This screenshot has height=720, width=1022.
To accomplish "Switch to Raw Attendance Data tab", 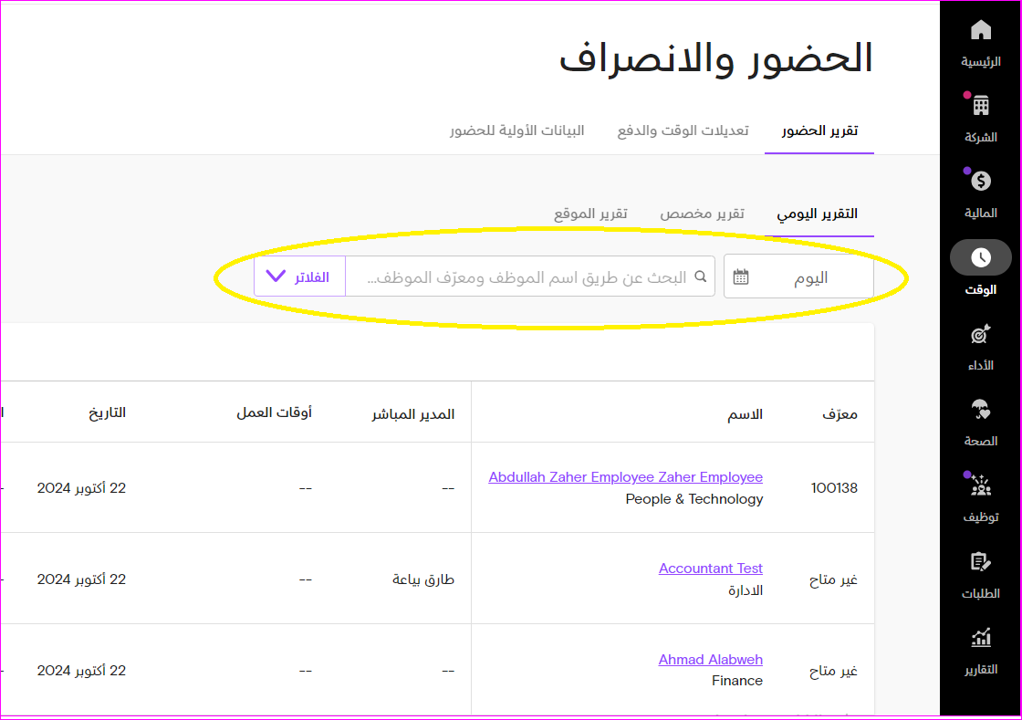I will coord(516,130).
